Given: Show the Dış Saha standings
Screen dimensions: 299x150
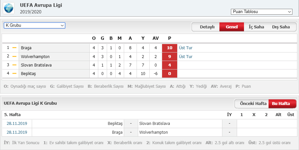Looking at the screenshot, I should pyautogui.click(x=281, y=27).
